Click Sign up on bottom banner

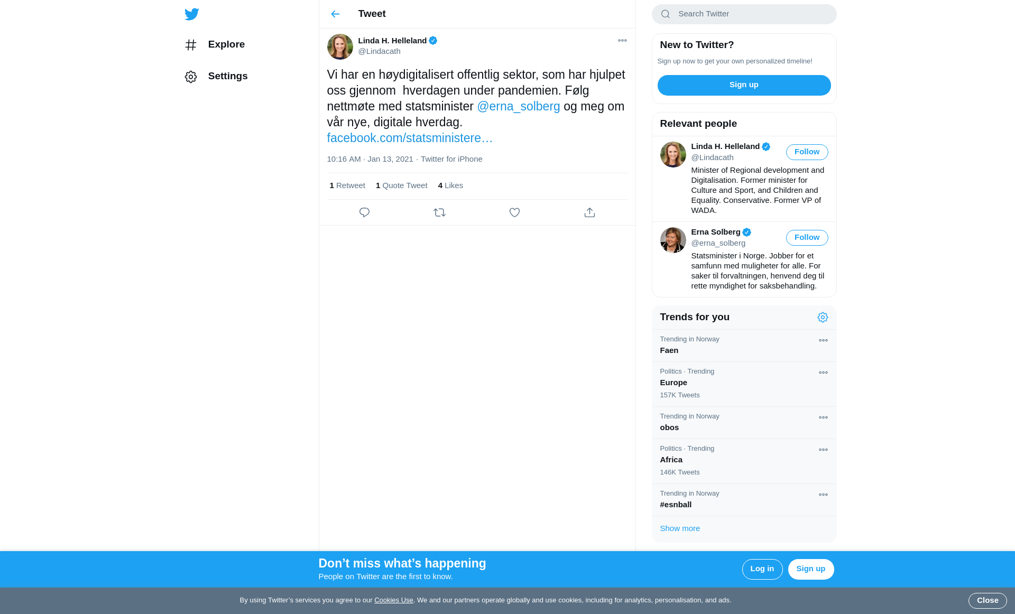tap(810, 569)
